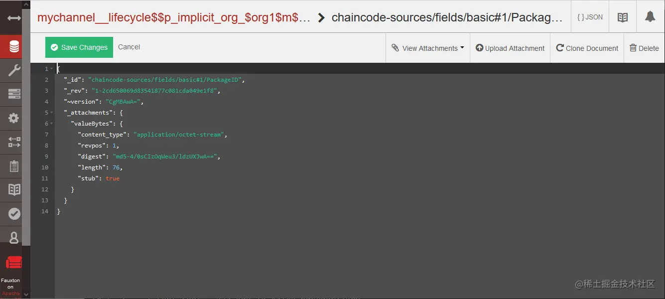
Task: Click the green Save Changes button
Action: coord(79,47)
